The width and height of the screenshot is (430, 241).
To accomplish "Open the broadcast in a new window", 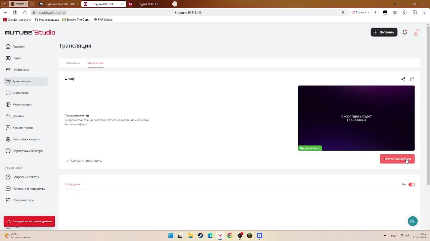I will click(x=412, y=79).
